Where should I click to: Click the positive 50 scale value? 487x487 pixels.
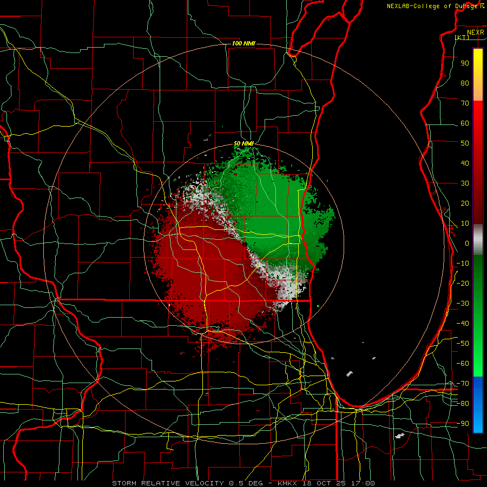[465, 143]
